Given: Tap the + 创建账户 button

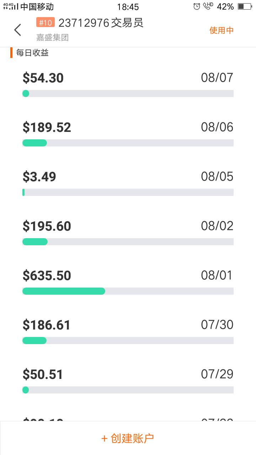Looking at the screenshot, I should click(128, 438).
